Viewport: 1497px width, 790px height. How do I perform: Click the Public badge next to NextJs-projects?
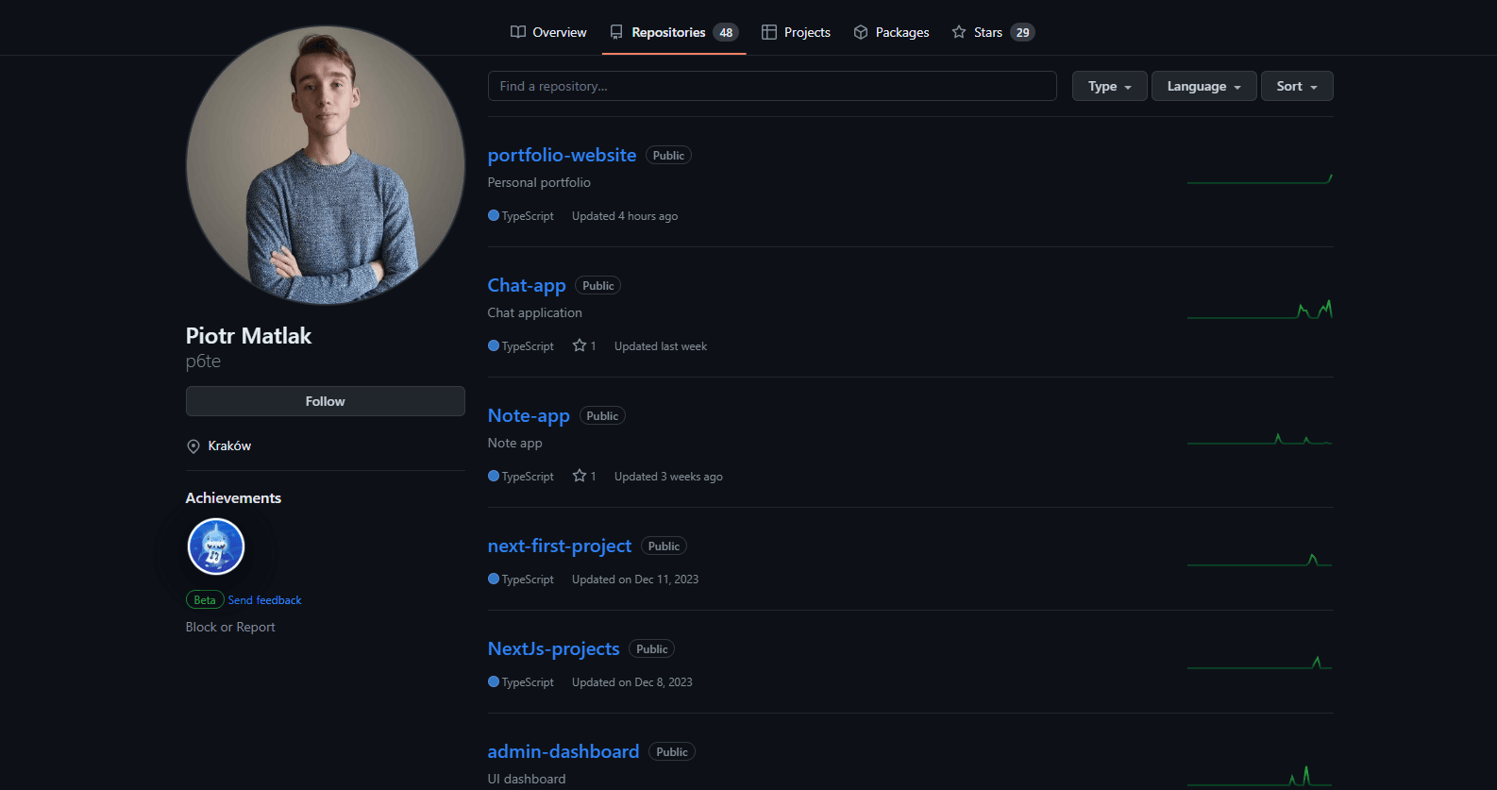pyautogui.click(x=651, y=649)
